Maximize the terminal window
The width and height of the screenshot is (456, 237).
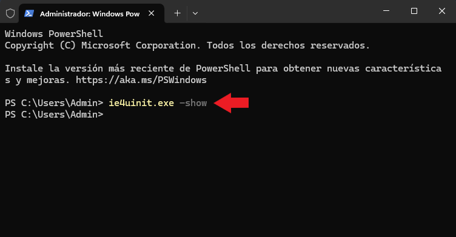pos(414,11)
